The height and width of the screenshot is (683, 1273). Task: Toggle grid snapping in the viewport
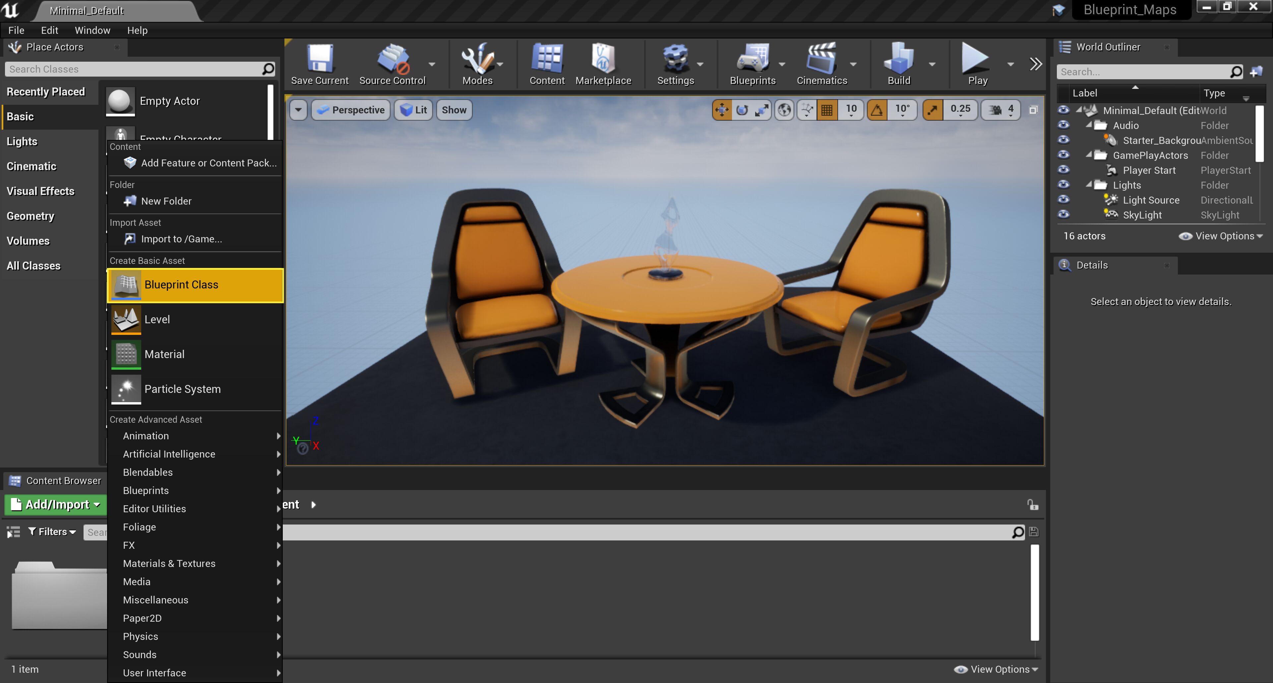[827, 110]
